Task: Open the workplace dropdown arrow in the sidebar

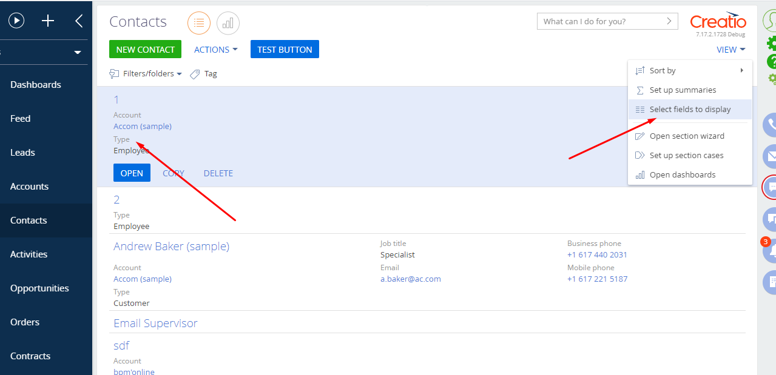Action: [x=78, y=53]
